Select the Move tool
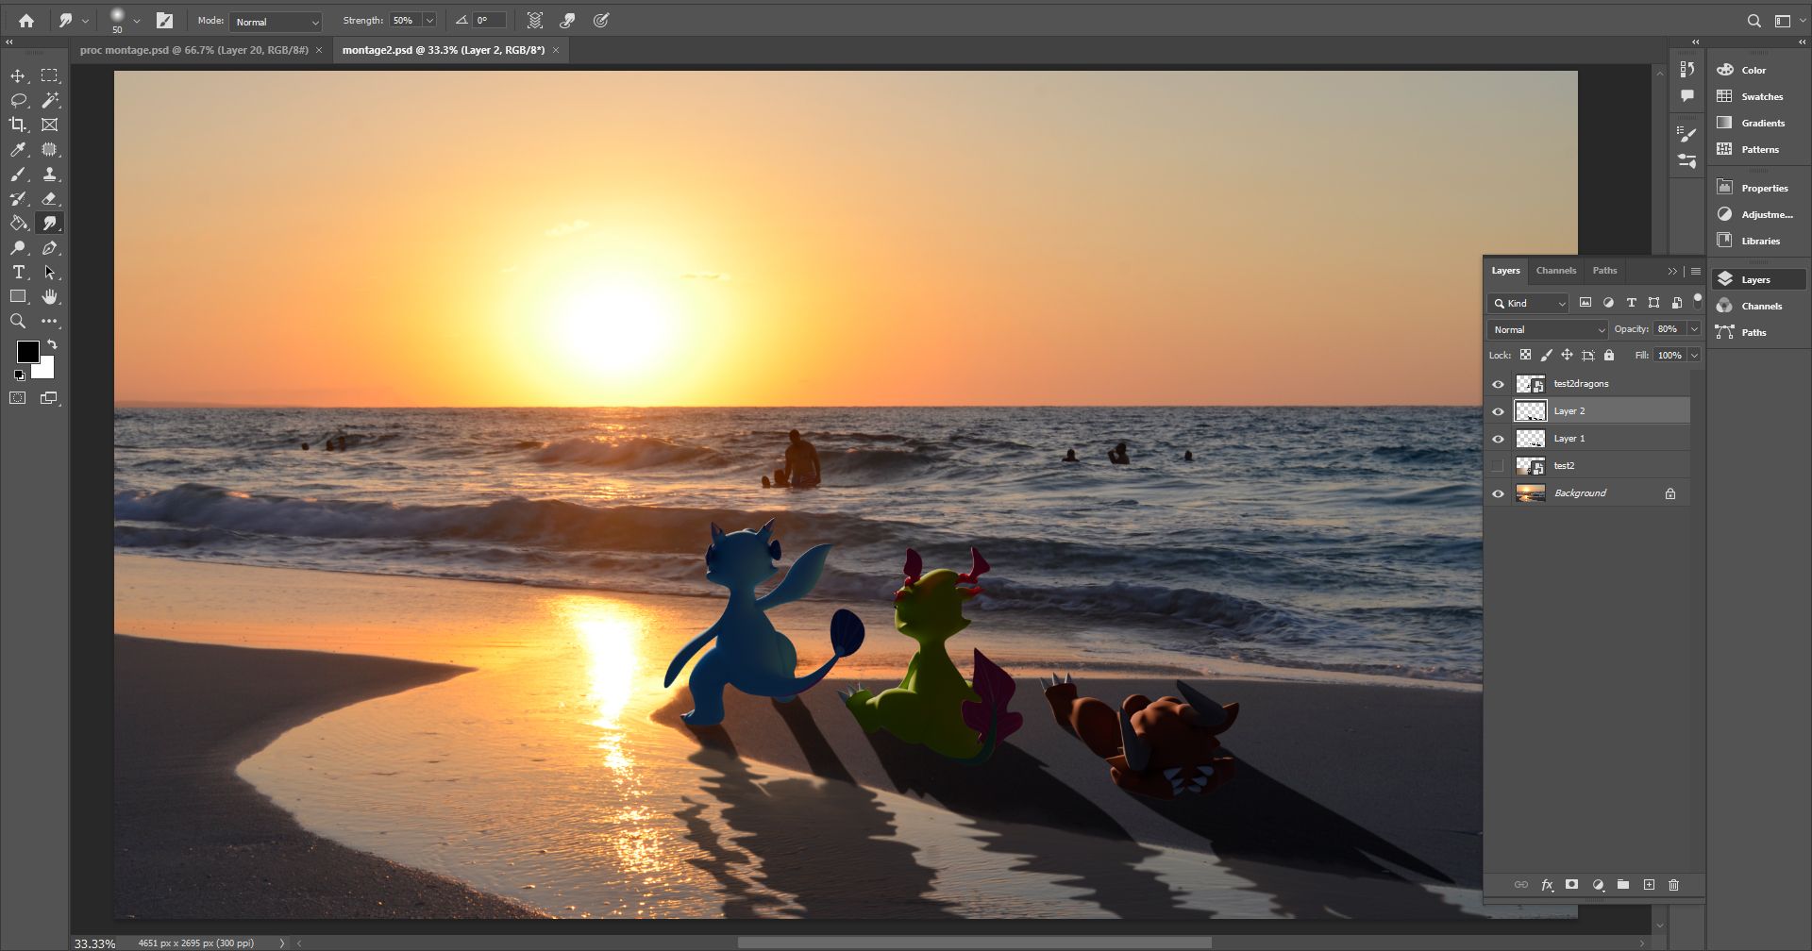 [x=18, y=75]
